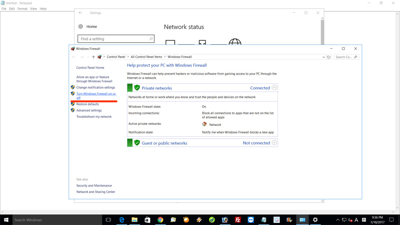Open Notepad View menu
Image resolution: width=400 pixels, height=225 pixels.
click(34, 9)
